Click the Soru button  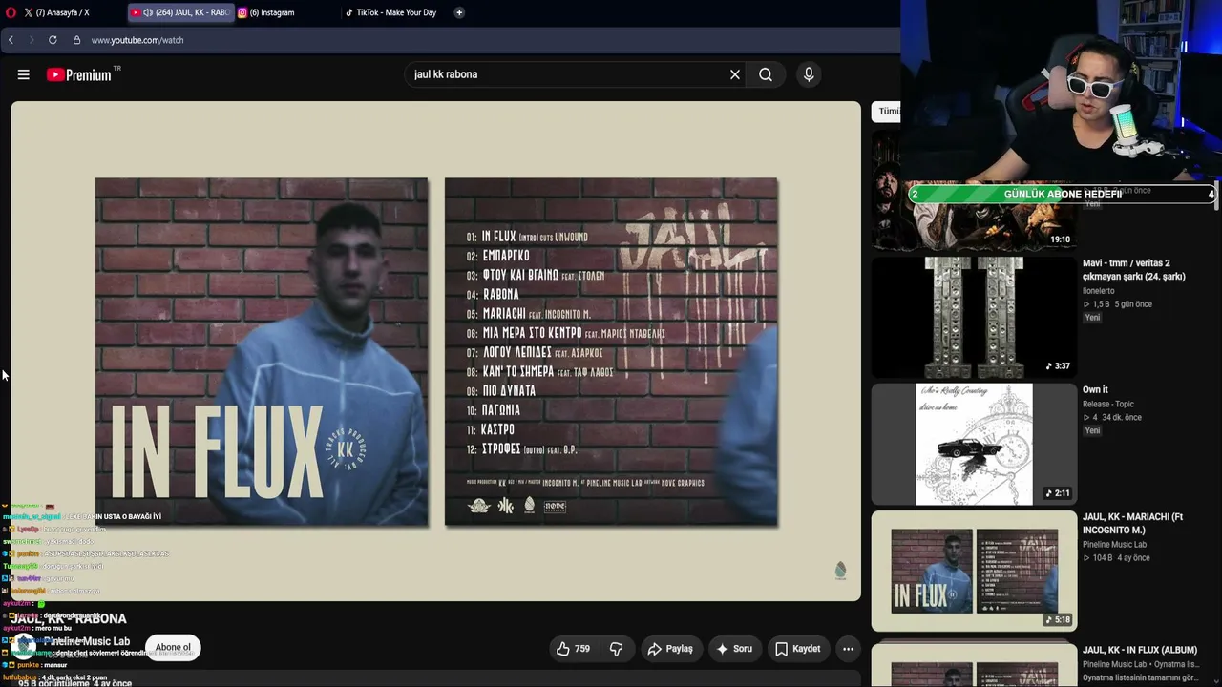(x=734, y=649)
